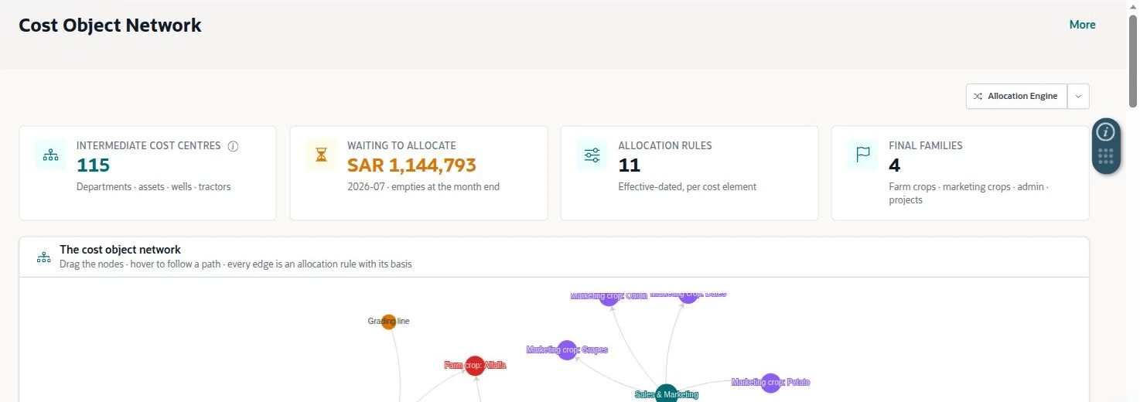Click the sliders icon on Allocation Rules card
The image size is (1140, 402).
click(592, 155)
